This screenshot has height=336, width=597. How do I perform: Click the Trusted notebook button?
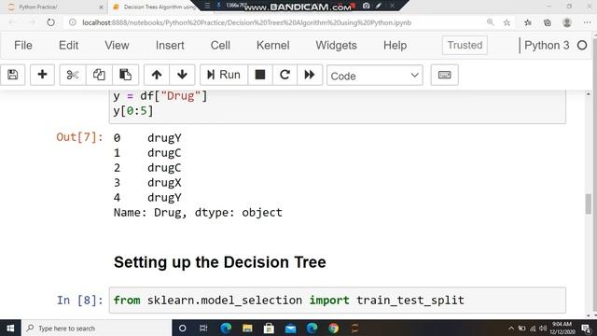coord(465,46)
